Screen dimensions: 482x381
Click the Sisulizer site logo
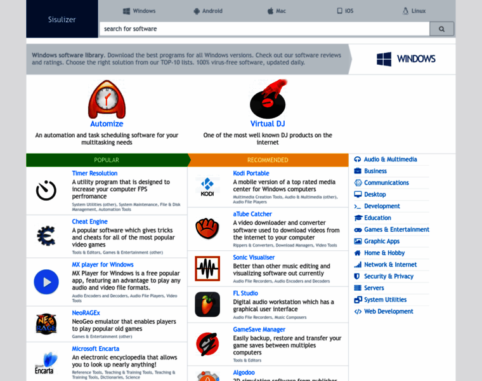tap(62, 19)
